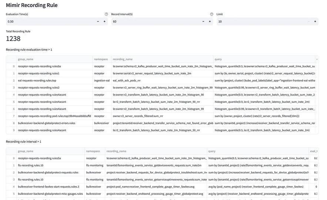Increase the Evaluation Time value
The width and height of the screenshot is (327, 200).
click(x=105, y=22)
